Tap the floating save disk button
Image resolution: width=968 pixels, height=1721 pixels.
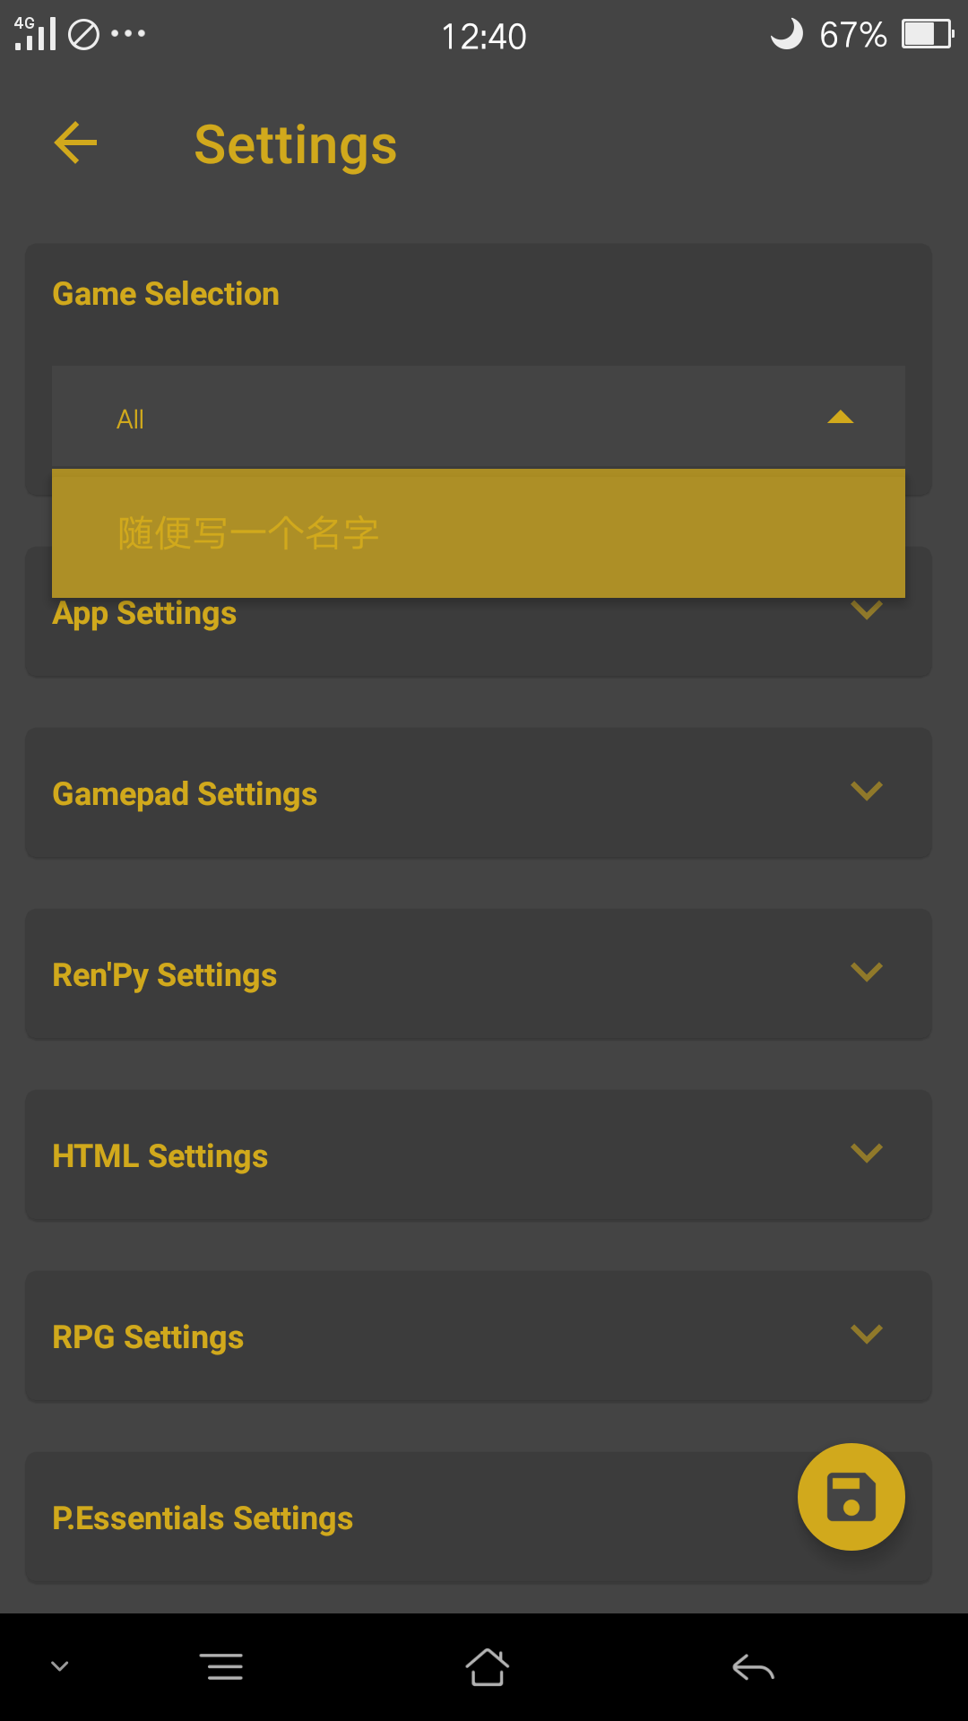pos(851,1496)
